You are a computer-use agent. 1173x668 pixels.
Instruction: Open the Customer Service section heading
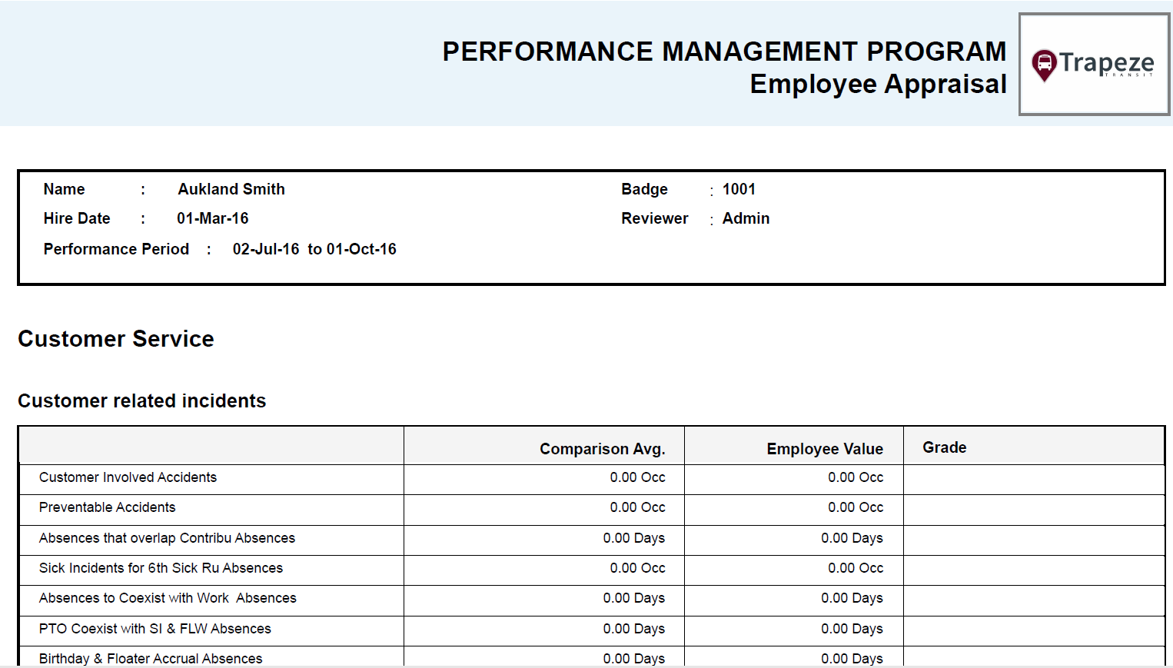click(x=116, y=339)
